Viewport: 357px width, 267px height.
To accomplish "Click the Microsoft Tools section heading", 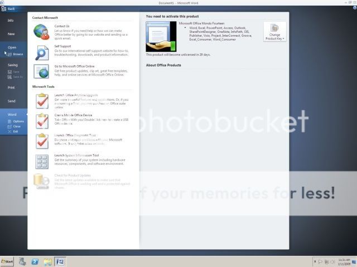I will click(44, 87).
